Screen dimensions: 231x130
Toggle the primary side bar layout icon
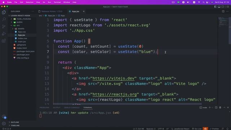[x=215, y=6]
